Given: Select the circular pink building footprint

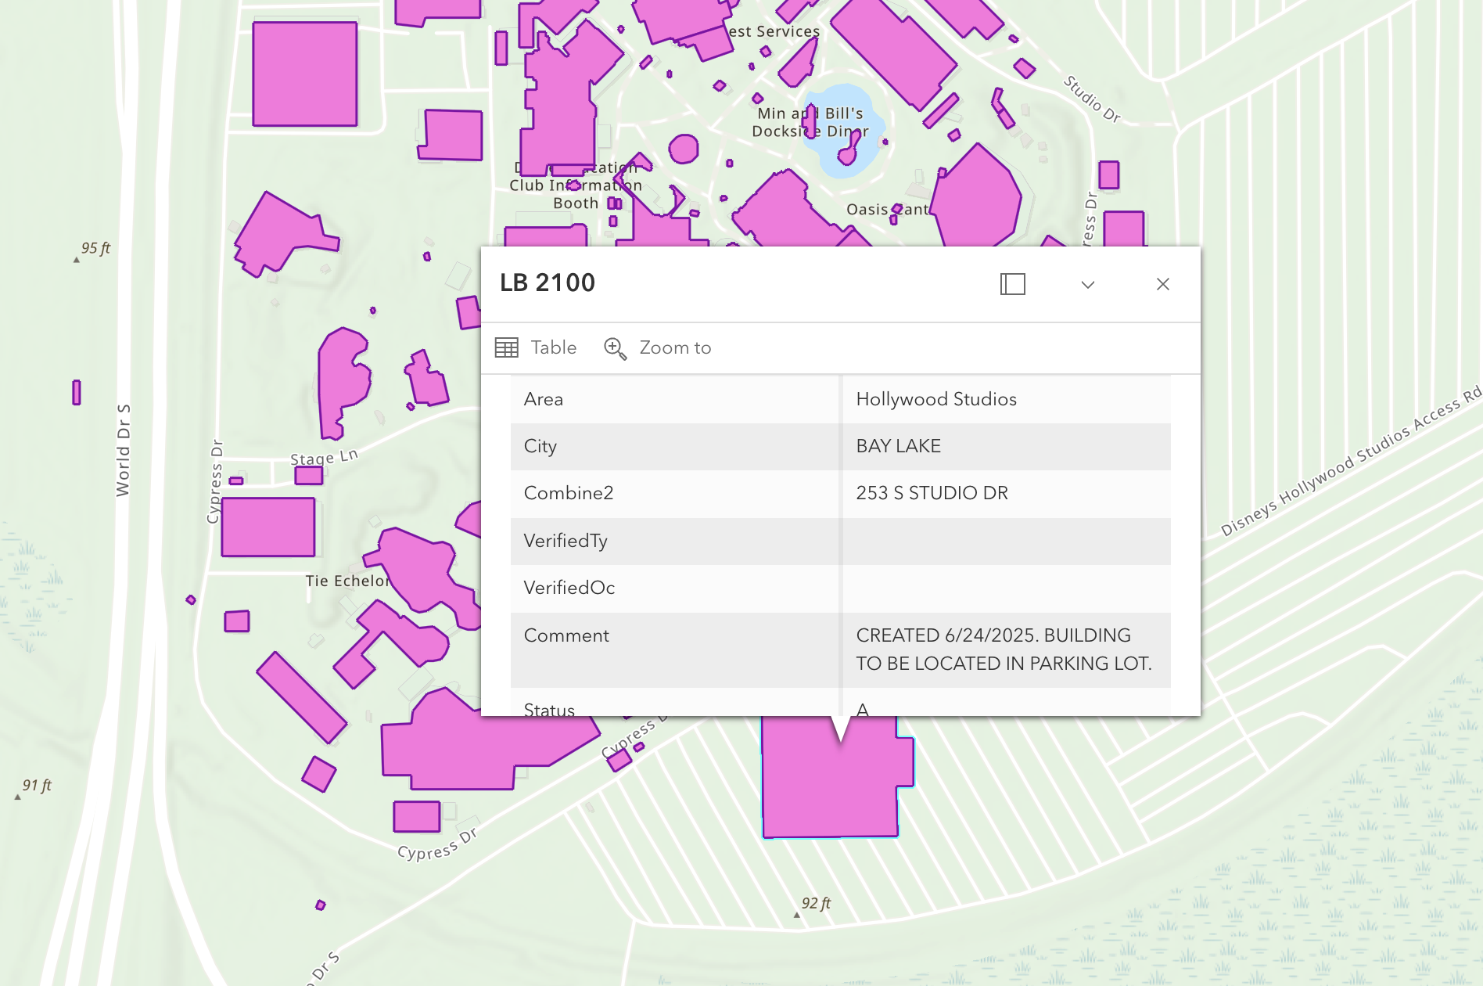Looking at the screenshot, I should click(x=683, y=149).
